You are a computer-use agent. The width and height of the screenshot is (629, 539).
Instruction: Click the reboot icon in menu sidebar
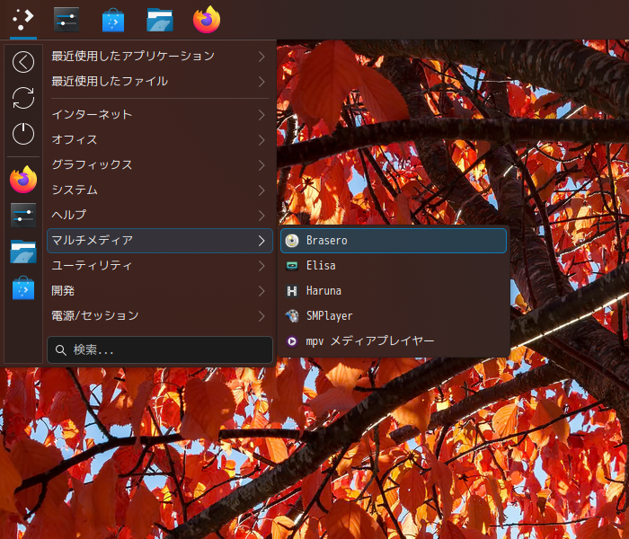point(23,98)
